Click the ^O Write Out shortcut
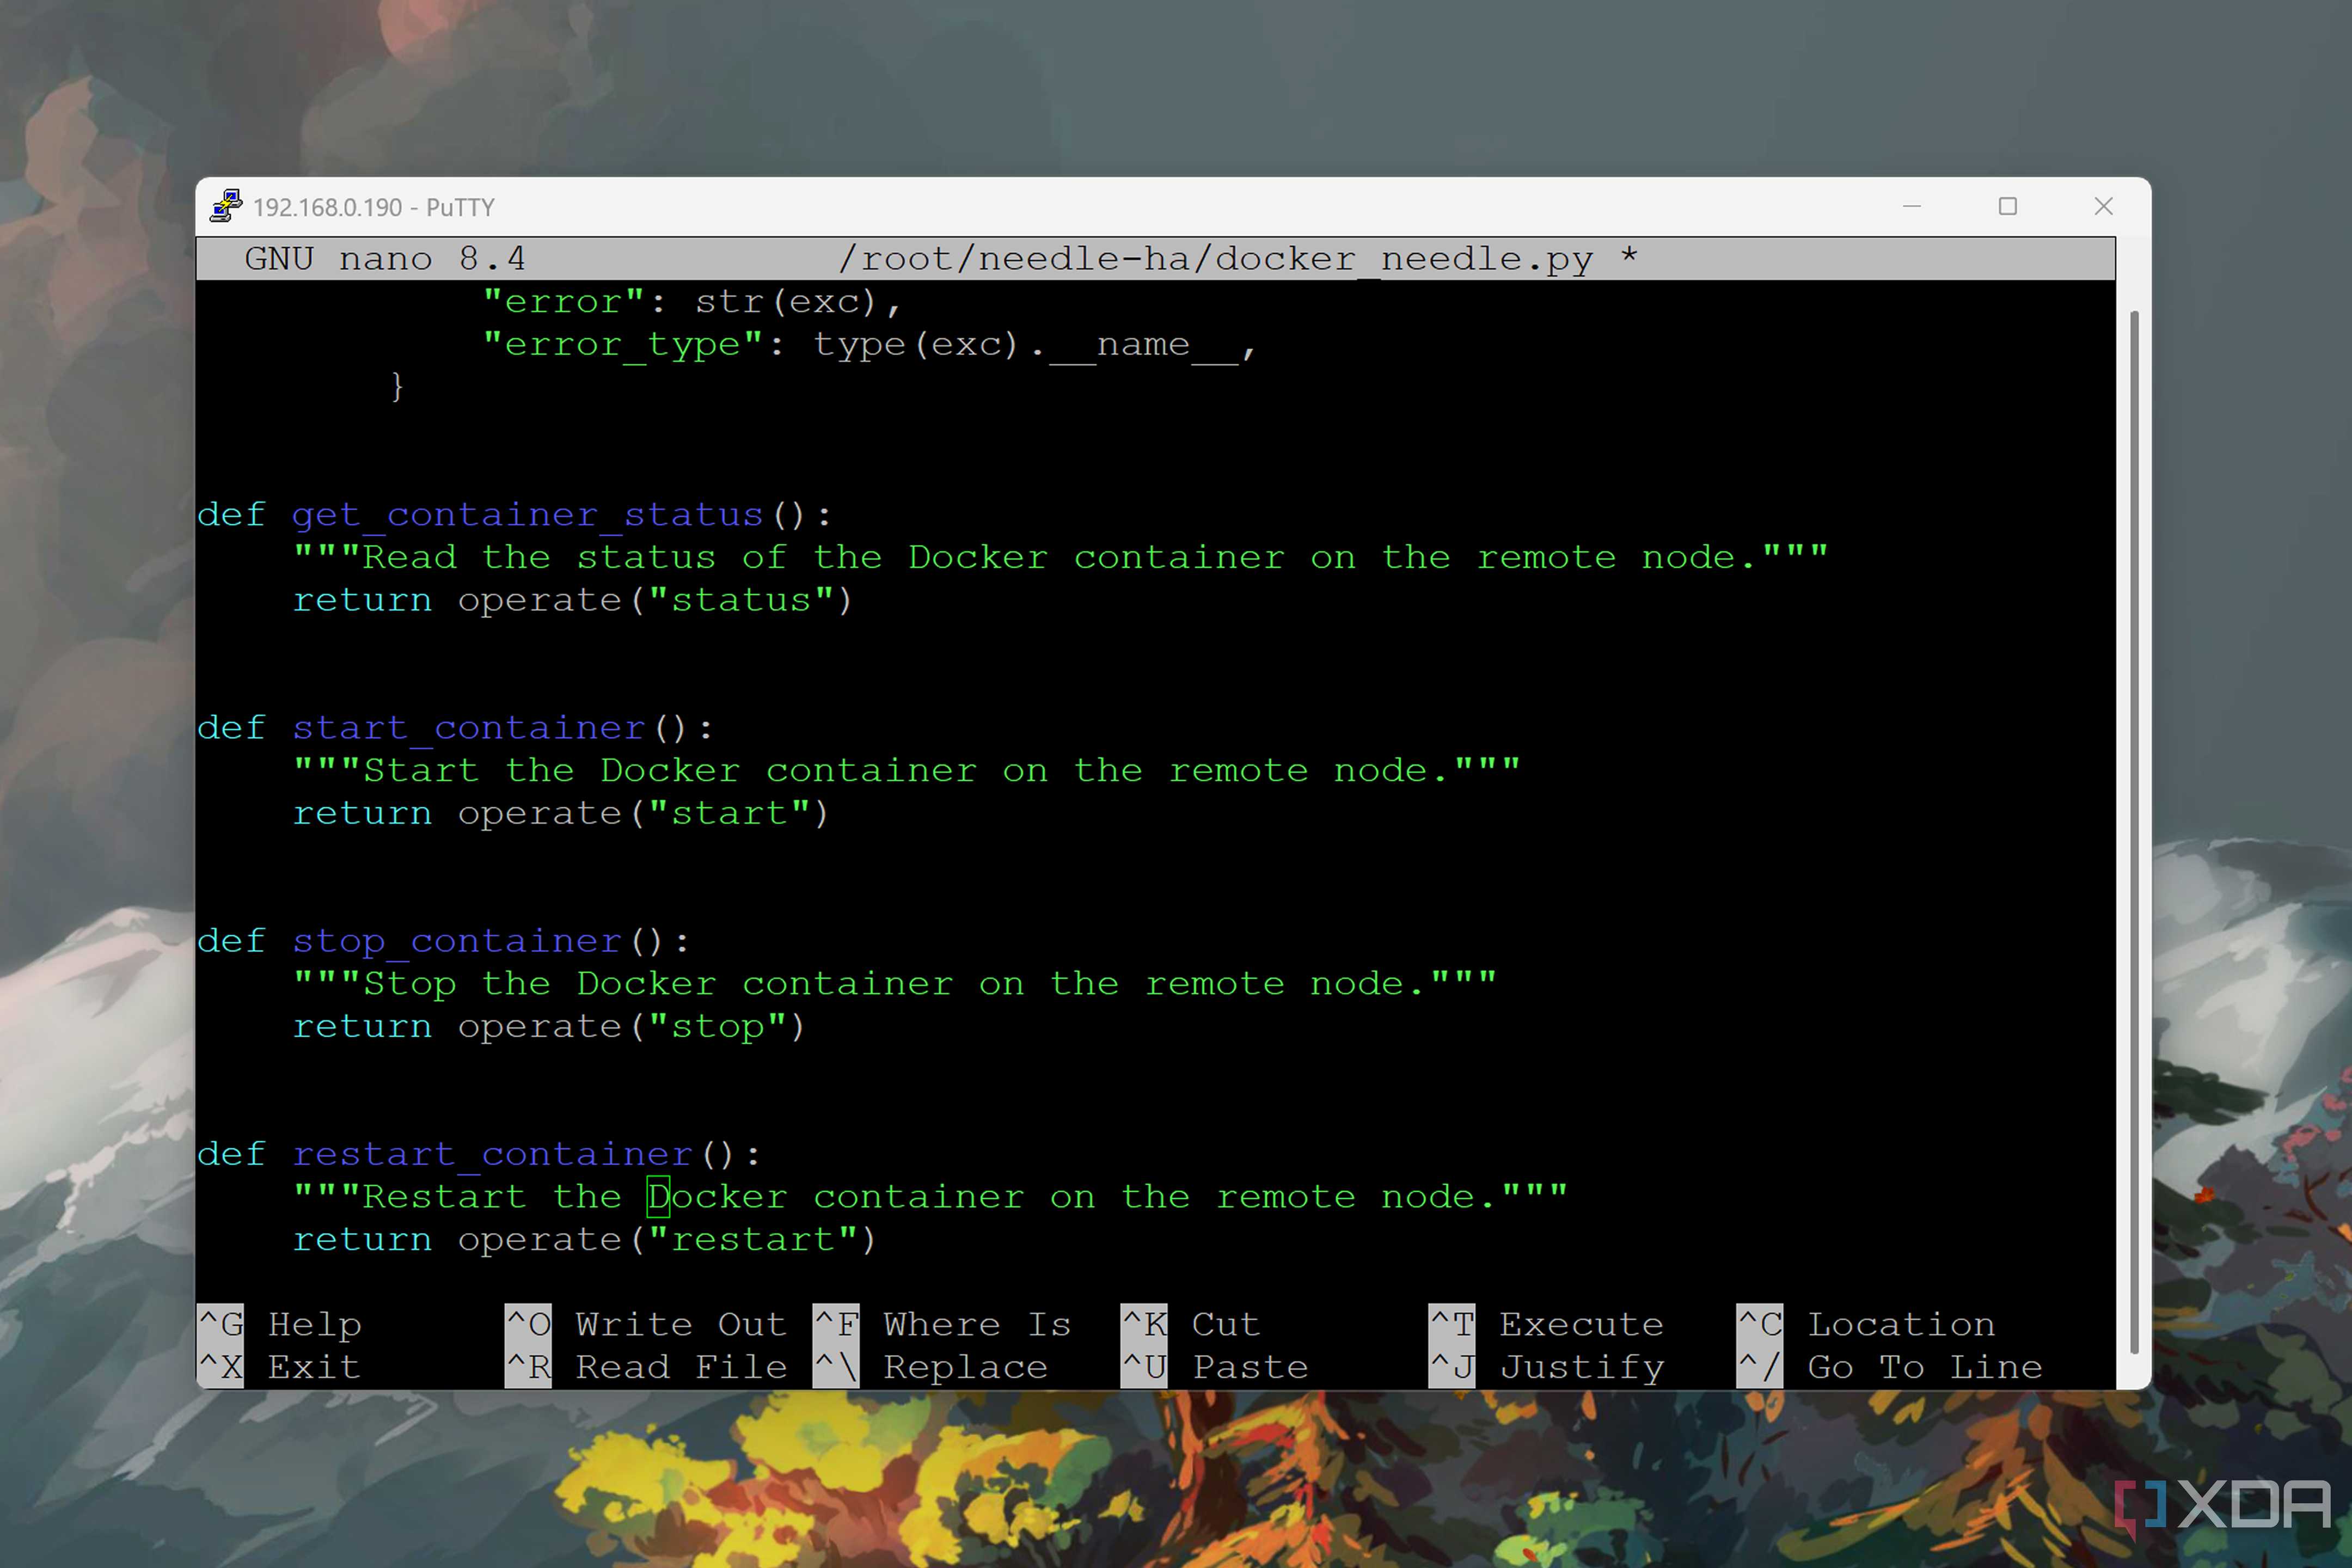 pyautogui.click(x=646, y=1324)
